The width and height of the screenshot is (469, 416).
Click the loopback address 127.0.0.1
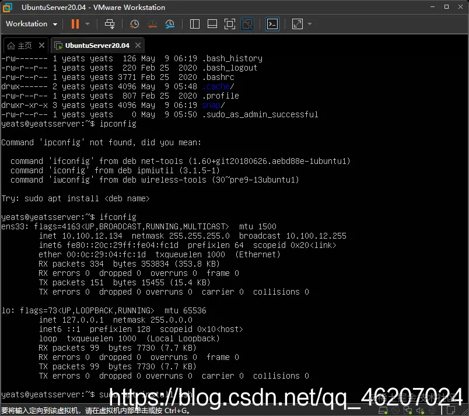[x=83, y=320]
